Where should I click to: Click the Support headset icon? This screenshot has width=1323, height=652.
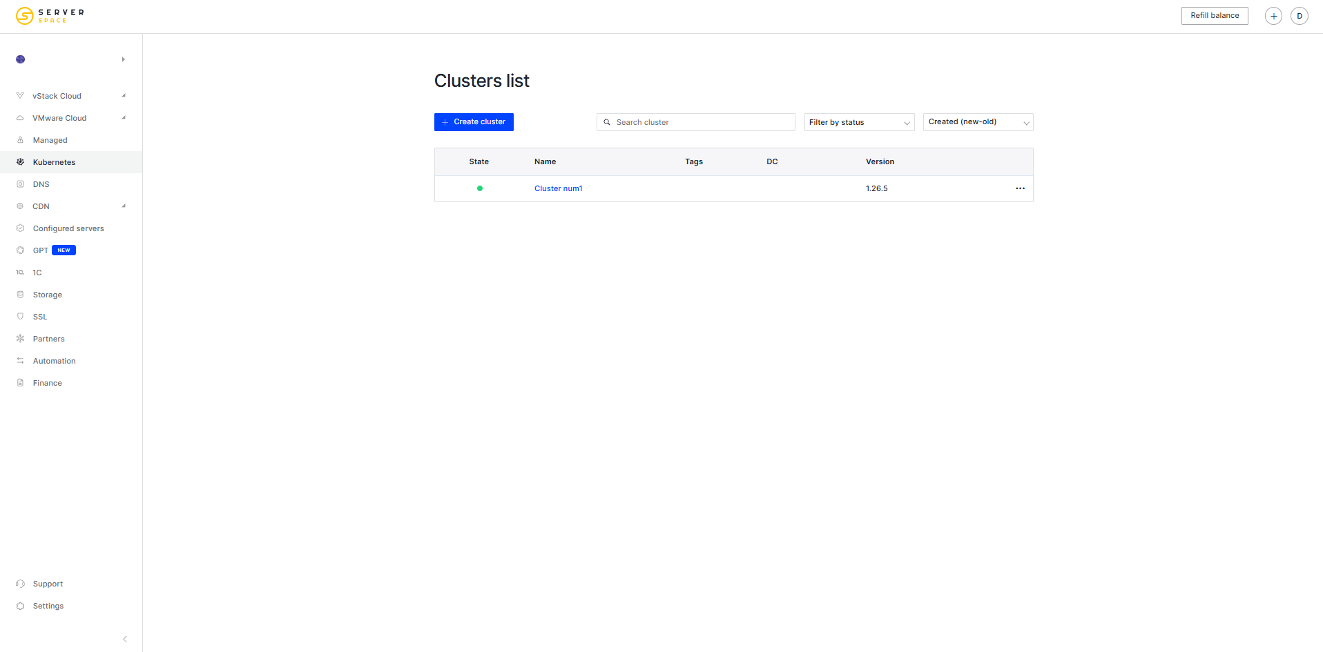pos(20,584)
